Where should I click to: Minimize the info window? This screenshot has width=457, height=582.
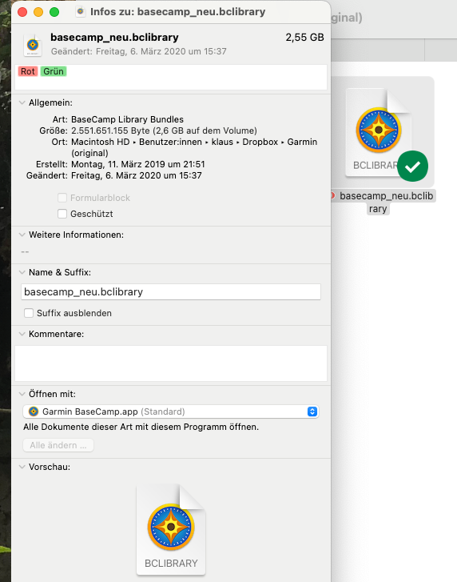(38, 12)
